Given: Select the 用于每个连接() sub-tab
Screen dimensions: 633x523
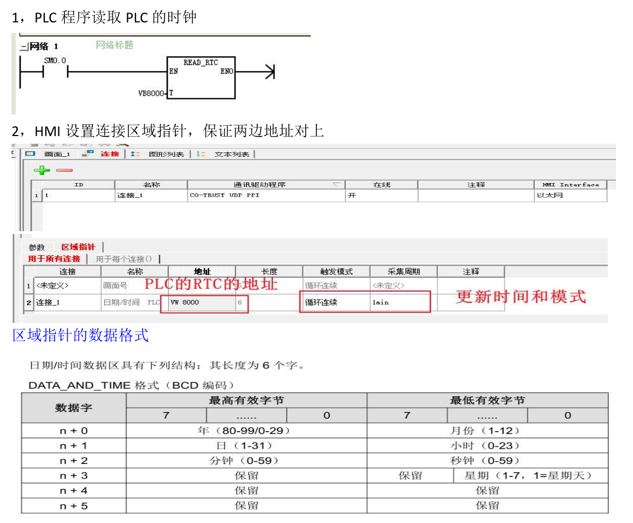Looking at the screenshot, I should [x=124, y=259].
